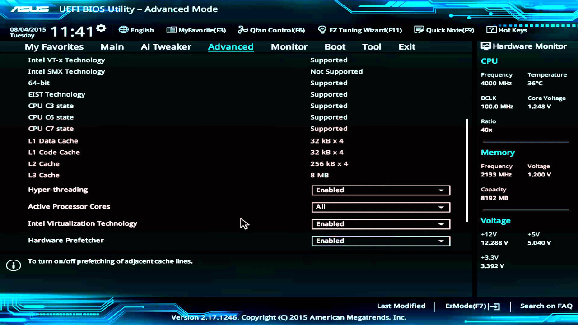Open the Hyper-threading dropdown
This screenshot has width=578, height=325.
381,190
